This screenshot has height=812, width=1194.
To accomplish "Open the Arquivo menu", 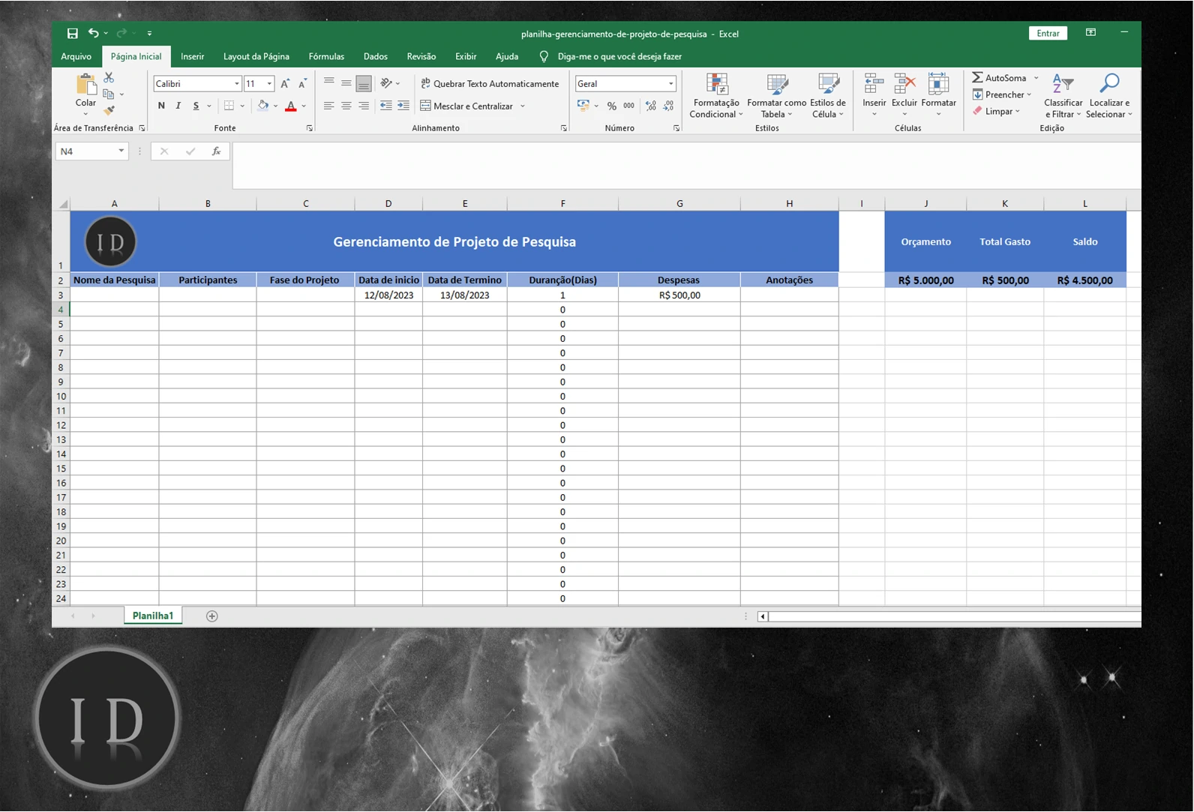I will [x=76, y=56].
